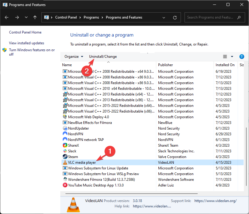Select Microsoft Visual C++ 2013 Redistributable (x86)
249x214 pixels.
(111, 100)
